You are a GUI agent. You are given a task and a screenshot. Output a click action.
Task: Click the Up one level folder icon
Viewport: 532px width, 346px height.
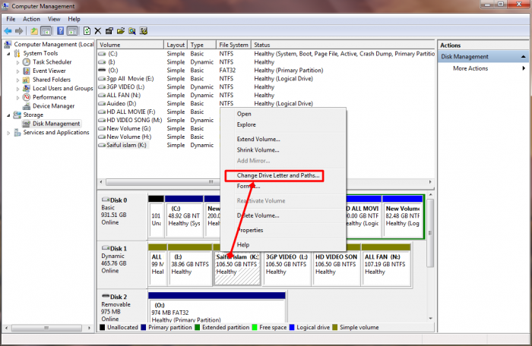pos(34,31)
